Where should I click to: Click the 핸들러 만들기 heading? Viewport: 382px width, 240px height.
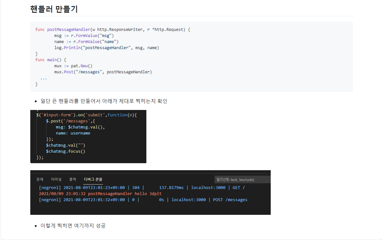pyautogui.click(x=54, y=9)
